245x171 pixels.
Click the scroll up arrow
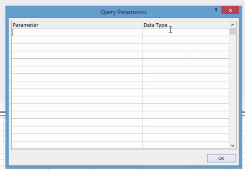tap(232, 25)
